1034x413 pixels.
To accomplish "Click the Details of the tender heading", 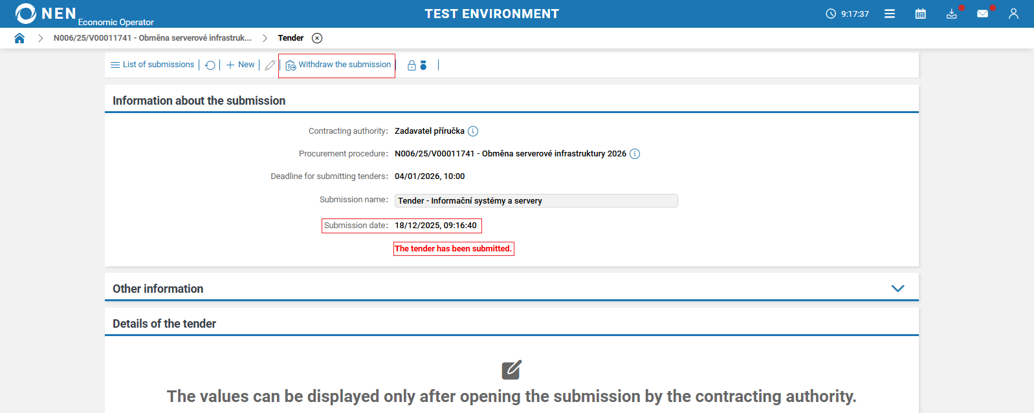I will (x=164, y=324).
